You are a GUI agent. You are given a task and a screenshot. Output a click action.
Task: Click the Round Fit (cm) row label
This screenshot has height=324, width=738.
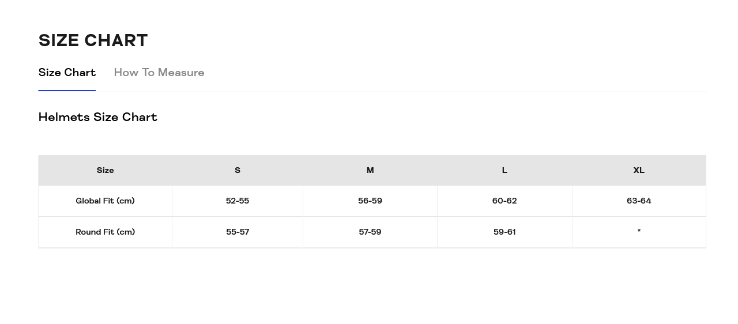coord(105,232)
